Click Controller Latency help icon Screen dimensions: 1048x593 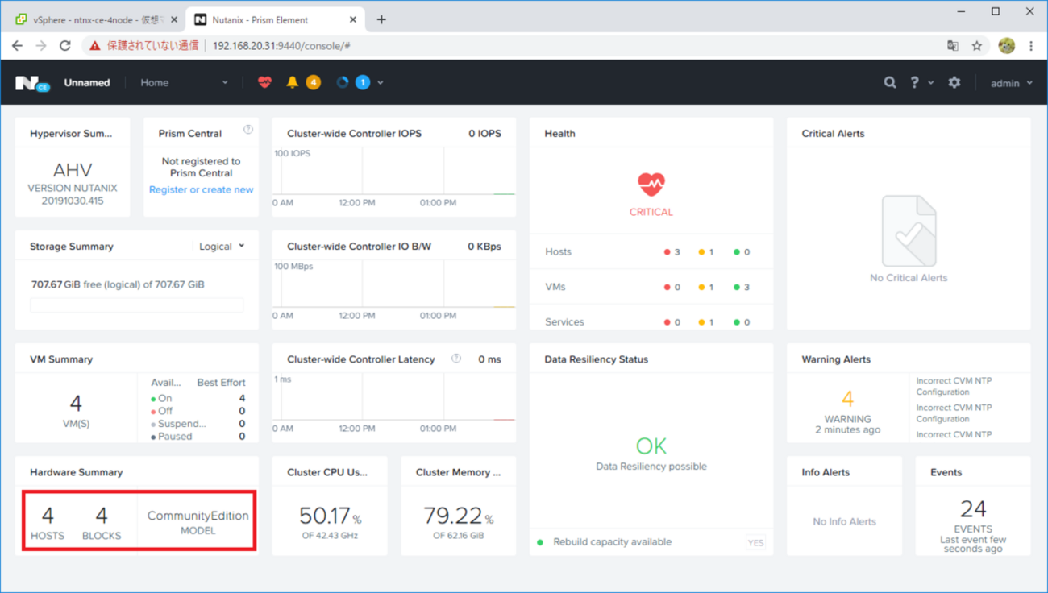pos(456,359)
